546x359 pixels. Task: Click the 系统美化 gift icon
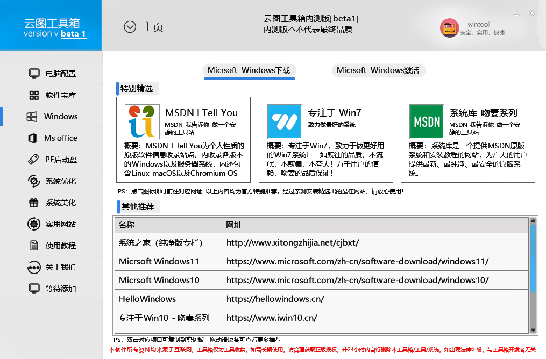click(34, 203)
